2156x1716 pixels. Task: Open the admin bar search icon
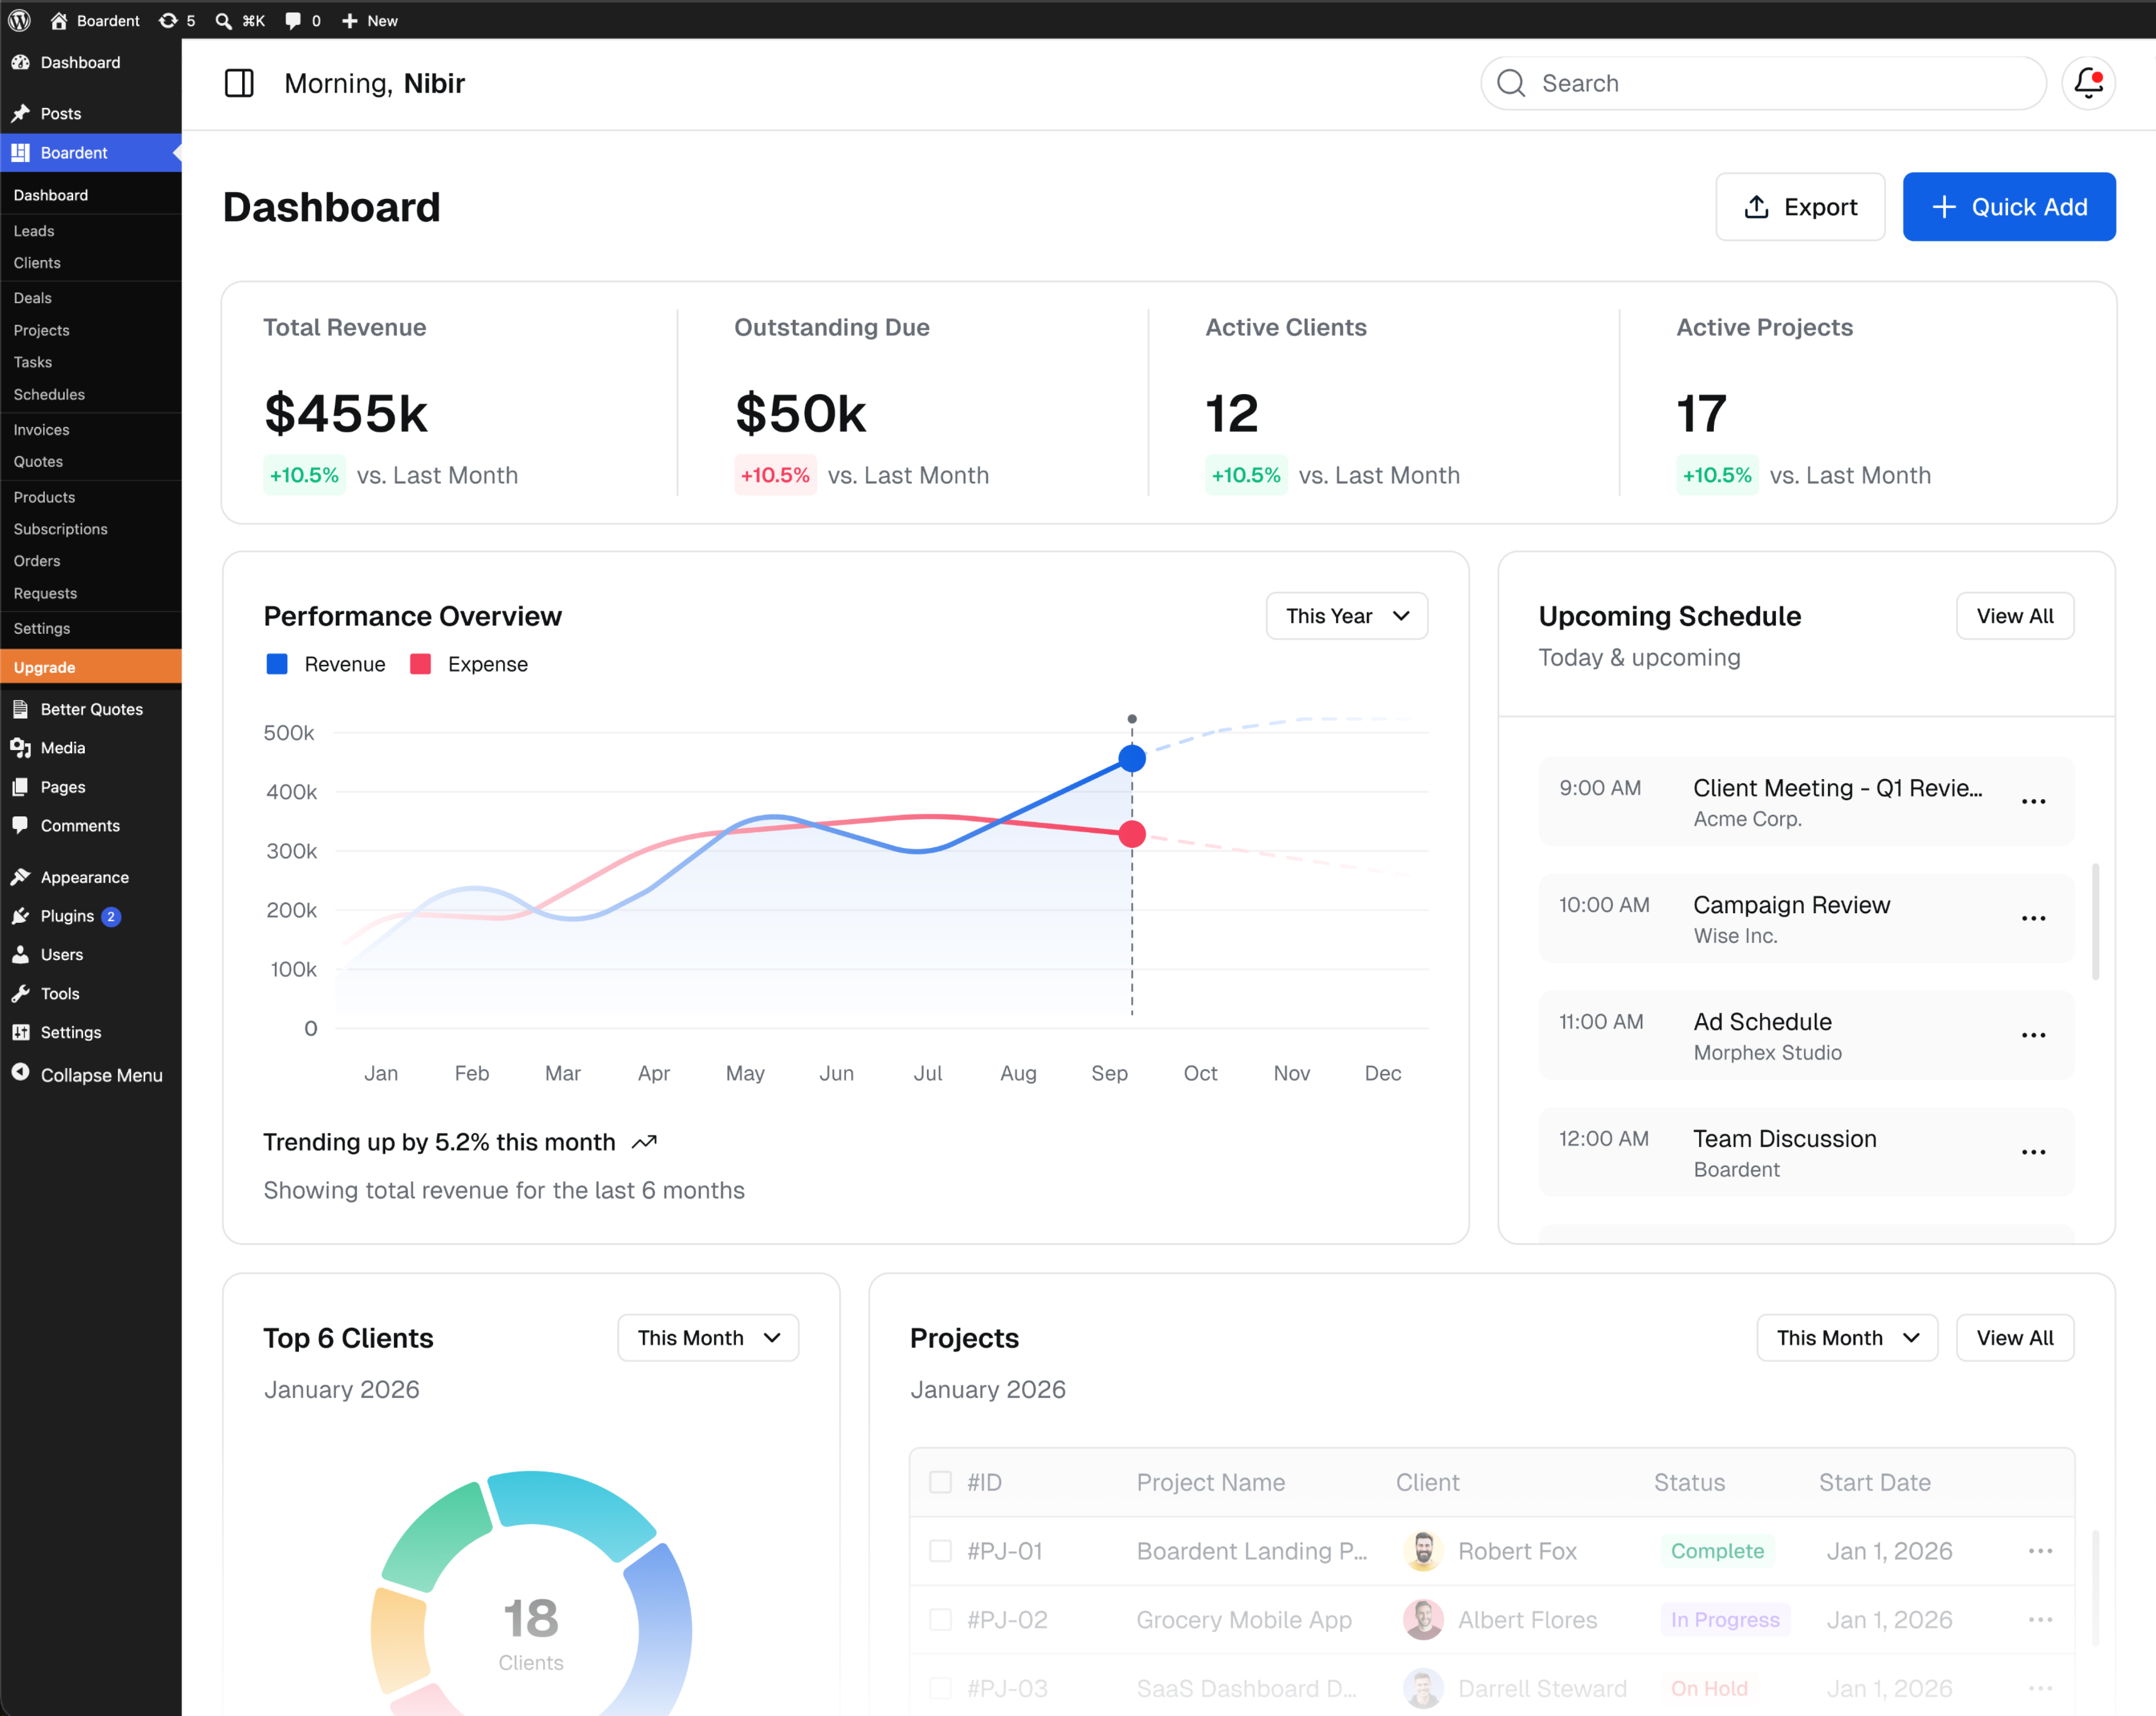click(224, 20)
